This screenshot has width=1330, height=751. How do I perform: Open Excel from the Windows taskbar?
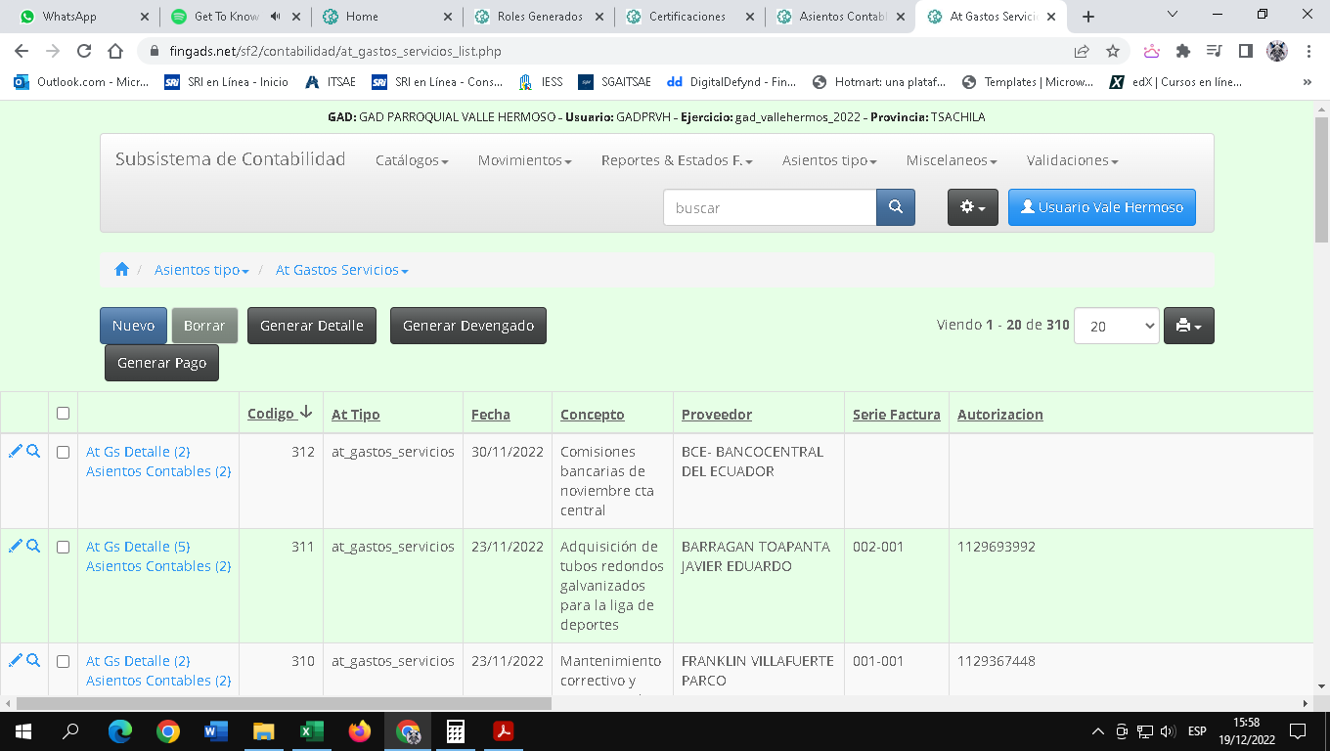point(312,731)
